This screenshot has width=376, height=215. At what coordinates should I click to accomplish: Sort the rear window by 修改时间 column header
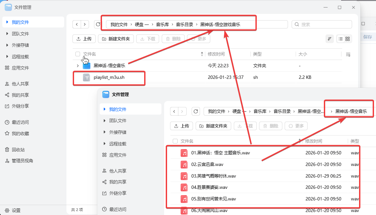click(x=216, y=54)
